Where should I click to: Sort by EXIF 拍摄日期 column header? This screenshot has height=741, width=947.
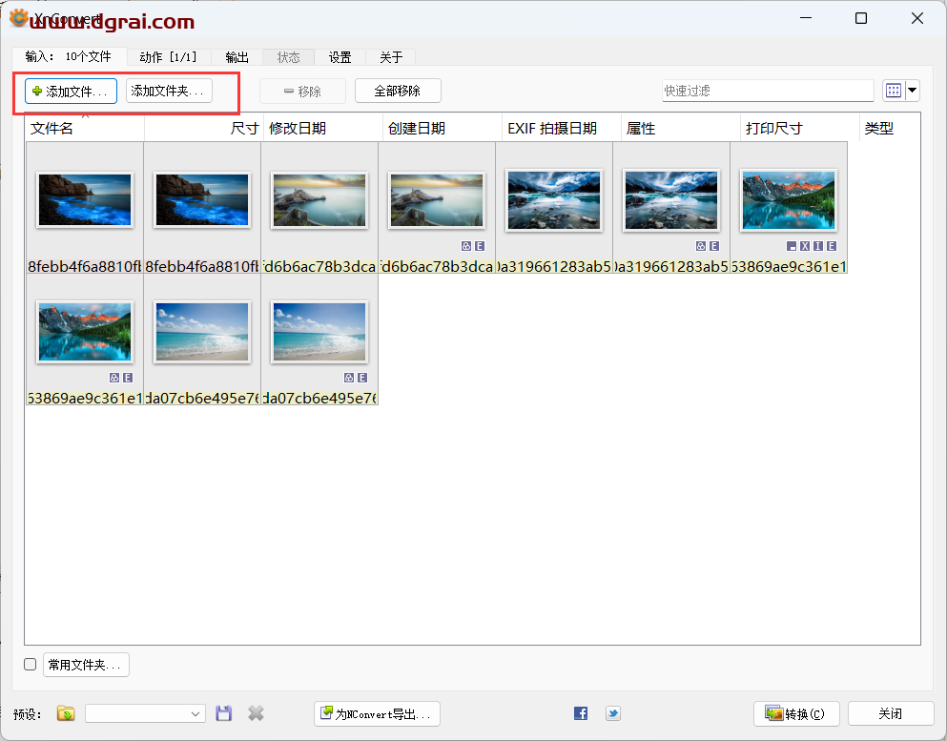pos(561,128)
